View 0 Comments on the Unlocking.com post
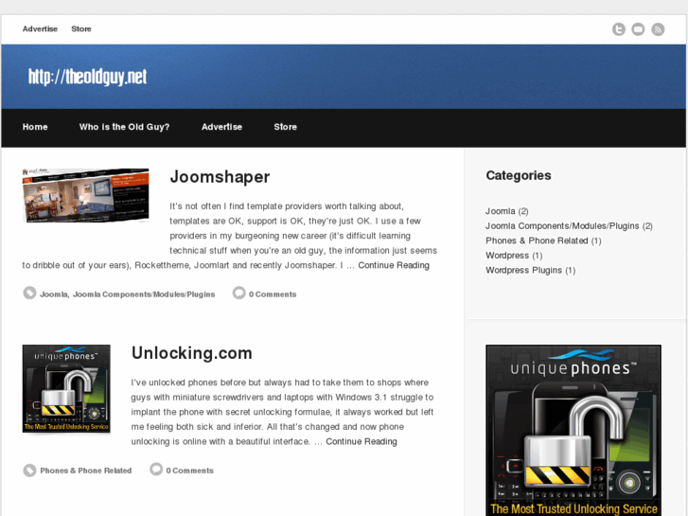The width and height of the screenshot is (688, 516). tap(189, 471)
